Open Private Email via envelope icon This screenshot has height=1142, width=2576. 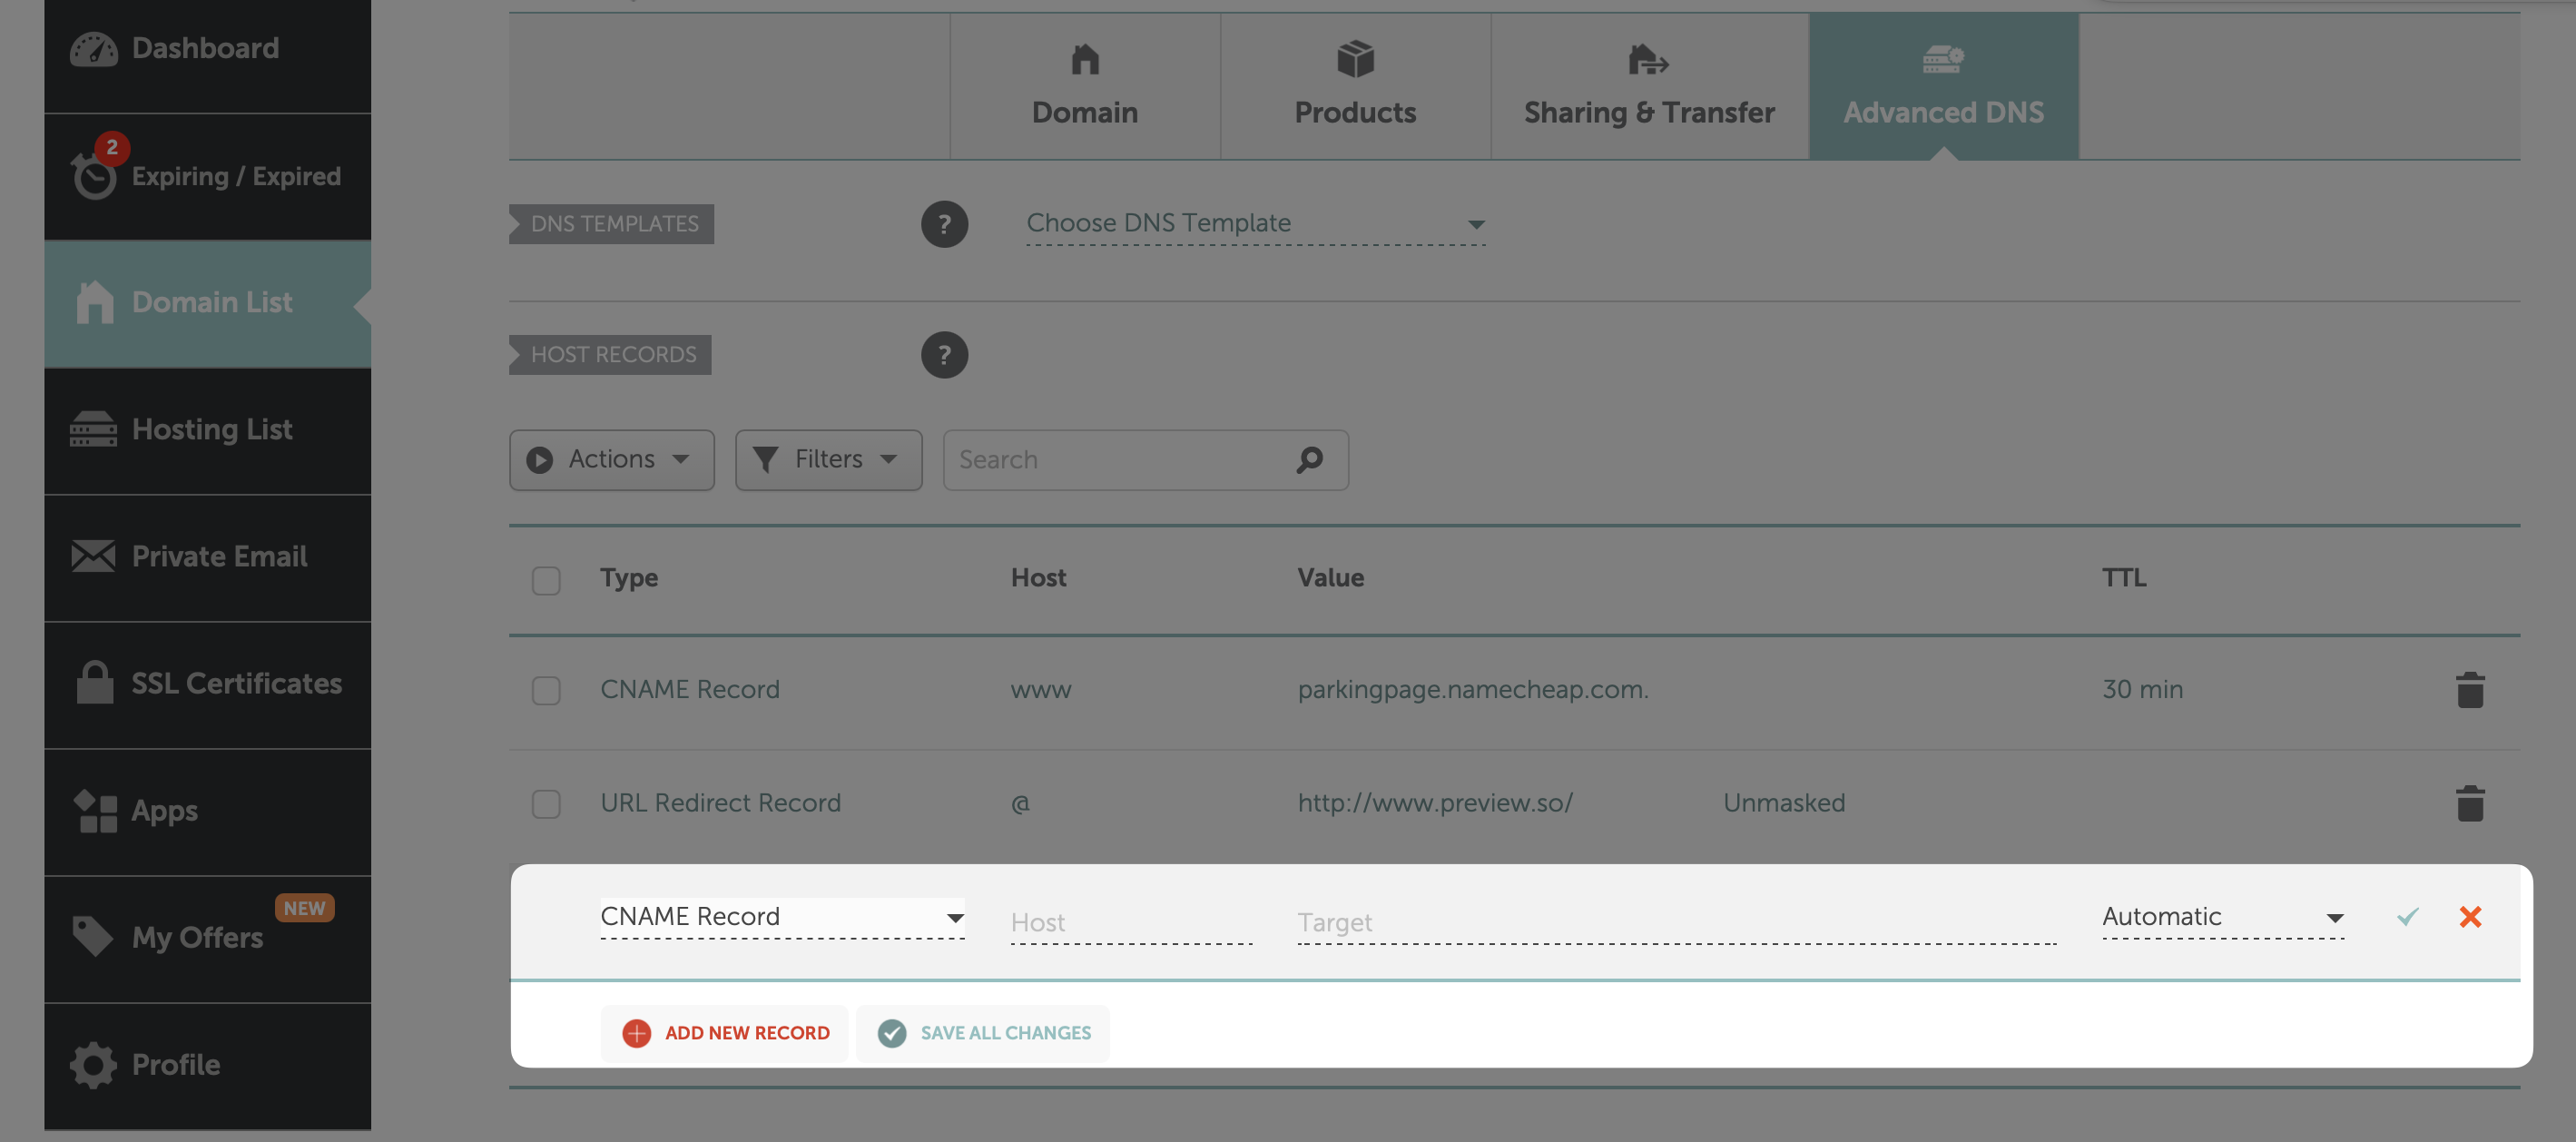point(94,556)
